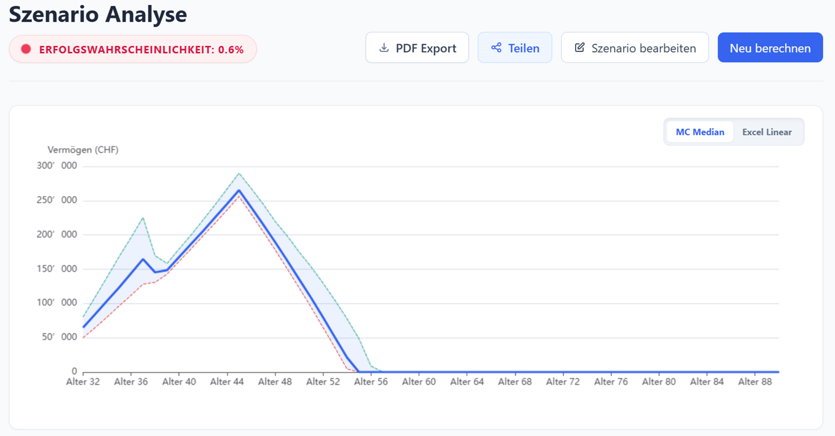This screenshot has width=835, height=436.
Task: Click the 200' 000 y-axis value
Action: (57, 234)
